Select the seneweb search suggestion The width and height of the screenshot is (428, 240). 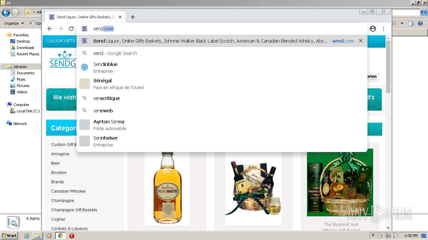222,111
